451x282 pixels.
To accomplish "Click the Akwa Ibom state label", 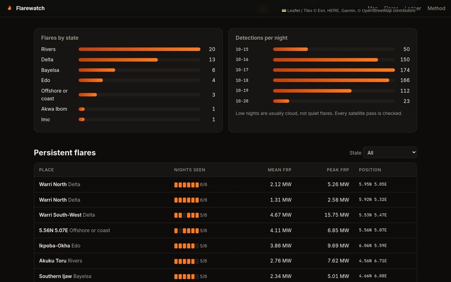I will pyautogui.click(x=54, y=109).
